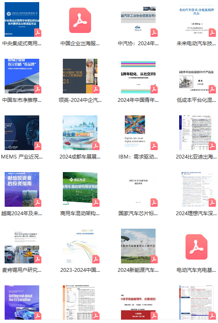This screenshot has width=218, height=323.
Task: Open the 低成本平台化混 document thumbnail
Action: [x=196, y=76]
